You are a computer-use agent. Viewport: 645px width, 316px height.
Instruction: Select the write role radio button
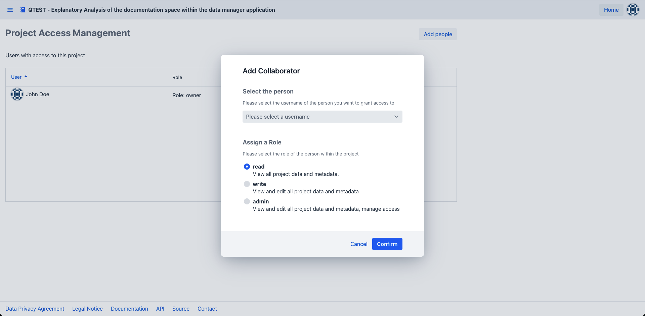(x=247, y=184)
